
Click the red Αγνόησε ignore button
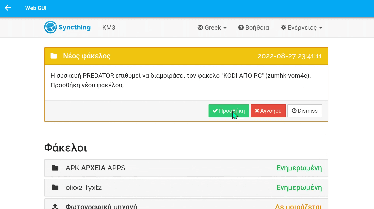pyautogui.click(x=268, y=111)
